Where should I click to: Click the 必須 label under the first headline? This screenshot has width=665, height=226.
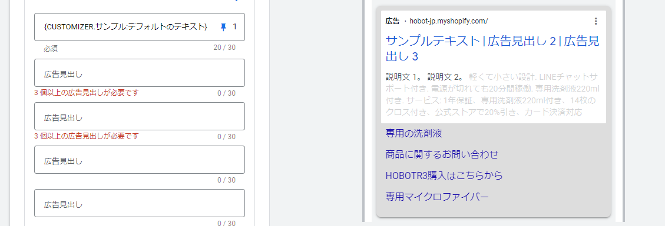pyautogui.click(x=51, y=49)
